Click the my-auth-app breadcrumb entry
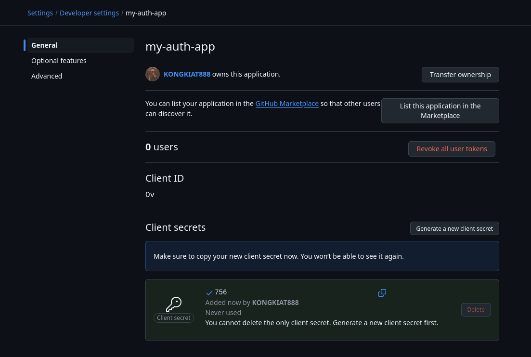This screenshot has height=357, width=531. point(146,13)
